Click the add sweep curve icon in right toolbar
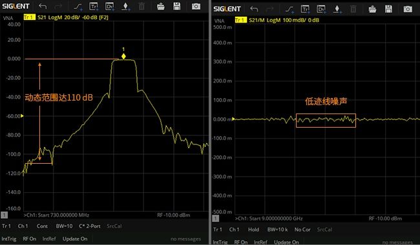Viewport: 420px width, 245px height. click(x=289, y=10)
